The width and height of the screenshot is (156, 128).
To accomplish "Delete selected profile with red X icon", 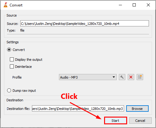I will [x=131, y=77].
